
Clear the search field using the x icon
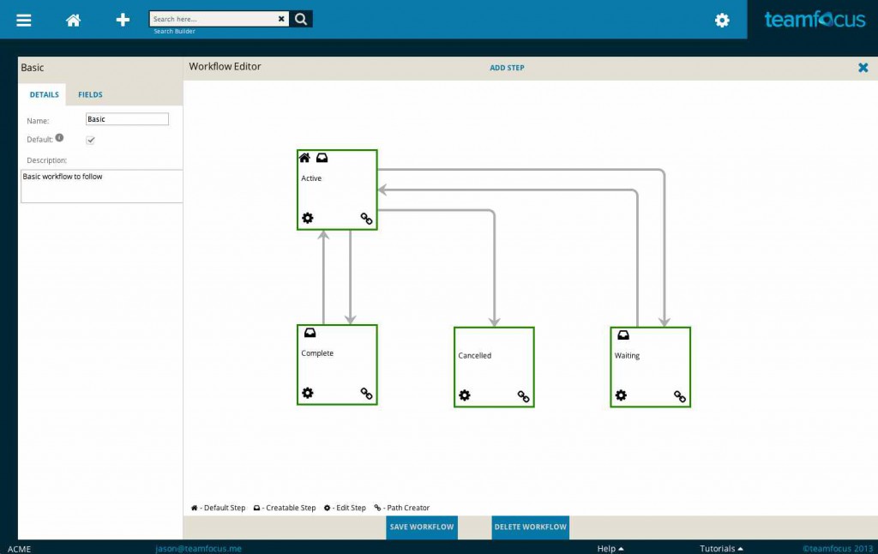click(x=281, y=17)
